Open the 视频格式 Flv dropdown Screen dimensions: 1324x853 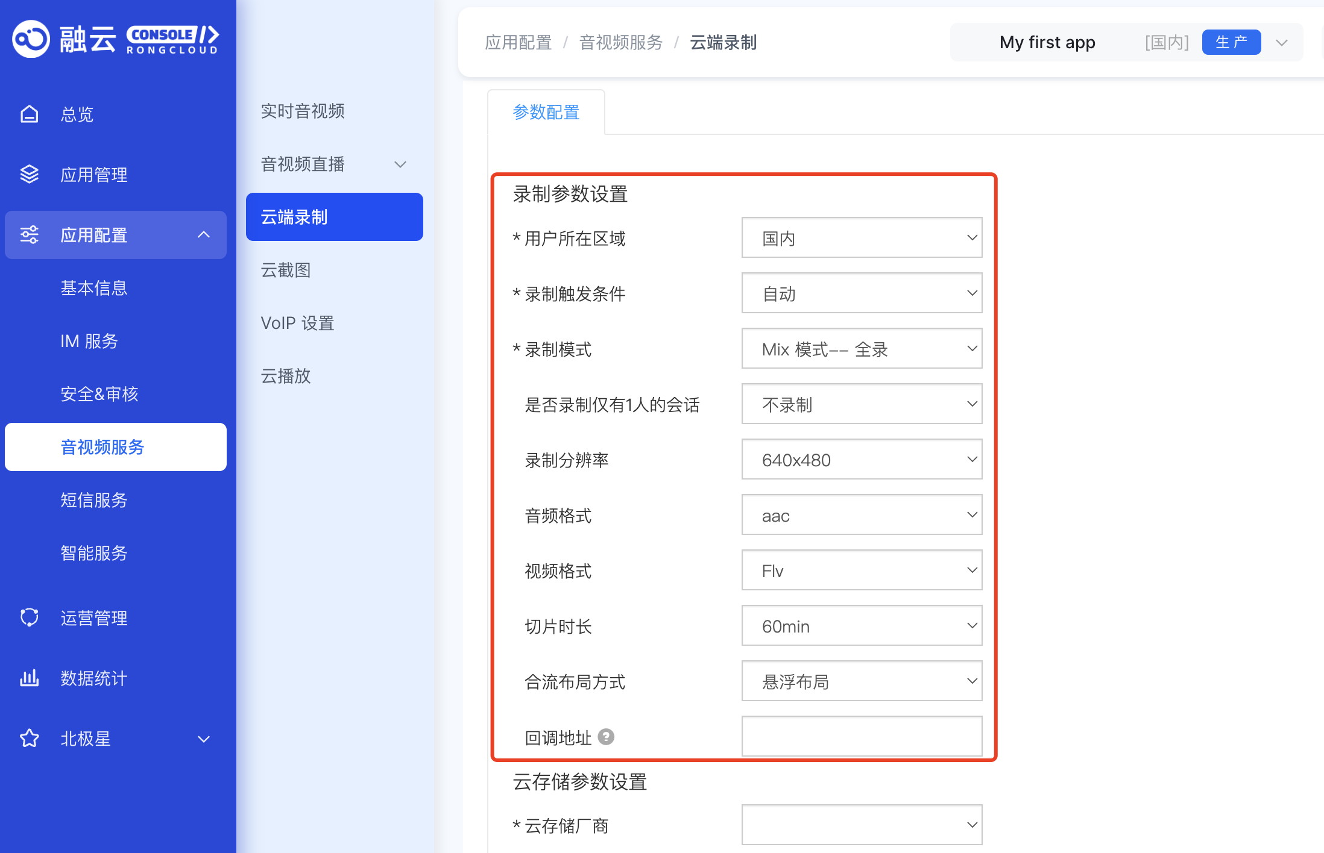point(861,570)
